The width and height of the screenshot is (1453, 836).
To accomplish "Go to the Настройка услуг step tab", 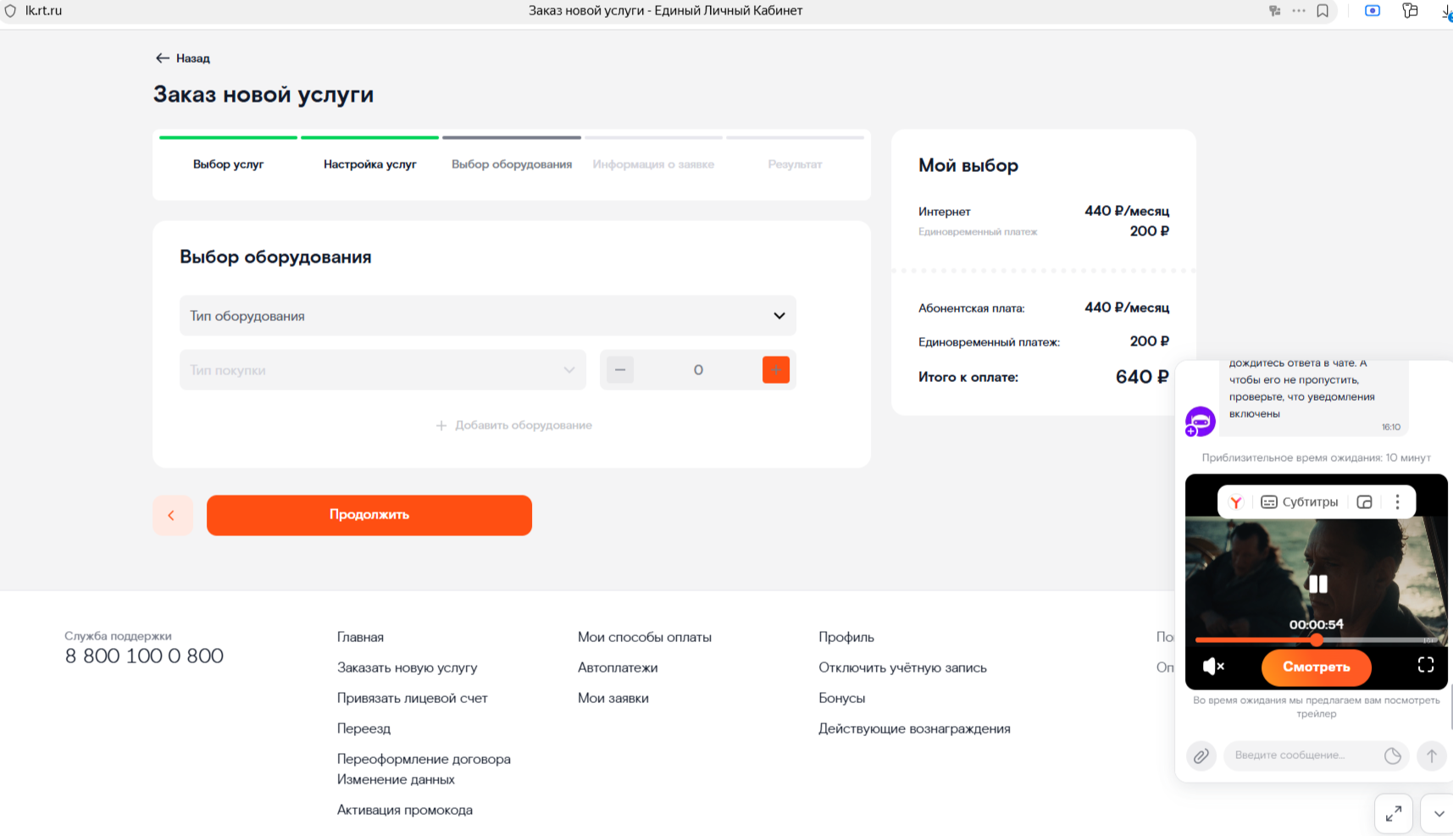I will tap(369, 164).
